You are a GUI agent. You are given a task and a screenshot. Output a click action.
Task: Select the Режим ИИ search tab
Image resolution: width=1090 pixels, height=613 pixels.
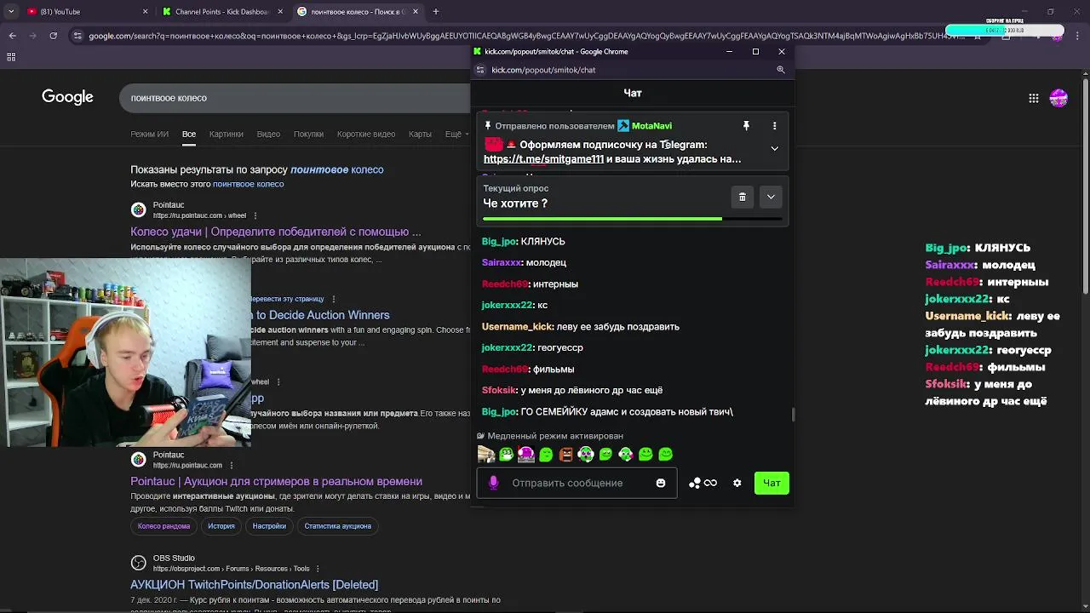[x=149, y=135]
